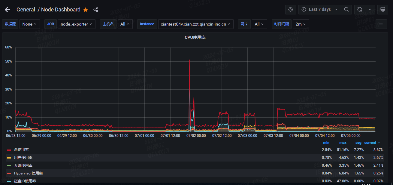Sort legend by avg column

tap(358, 143)
